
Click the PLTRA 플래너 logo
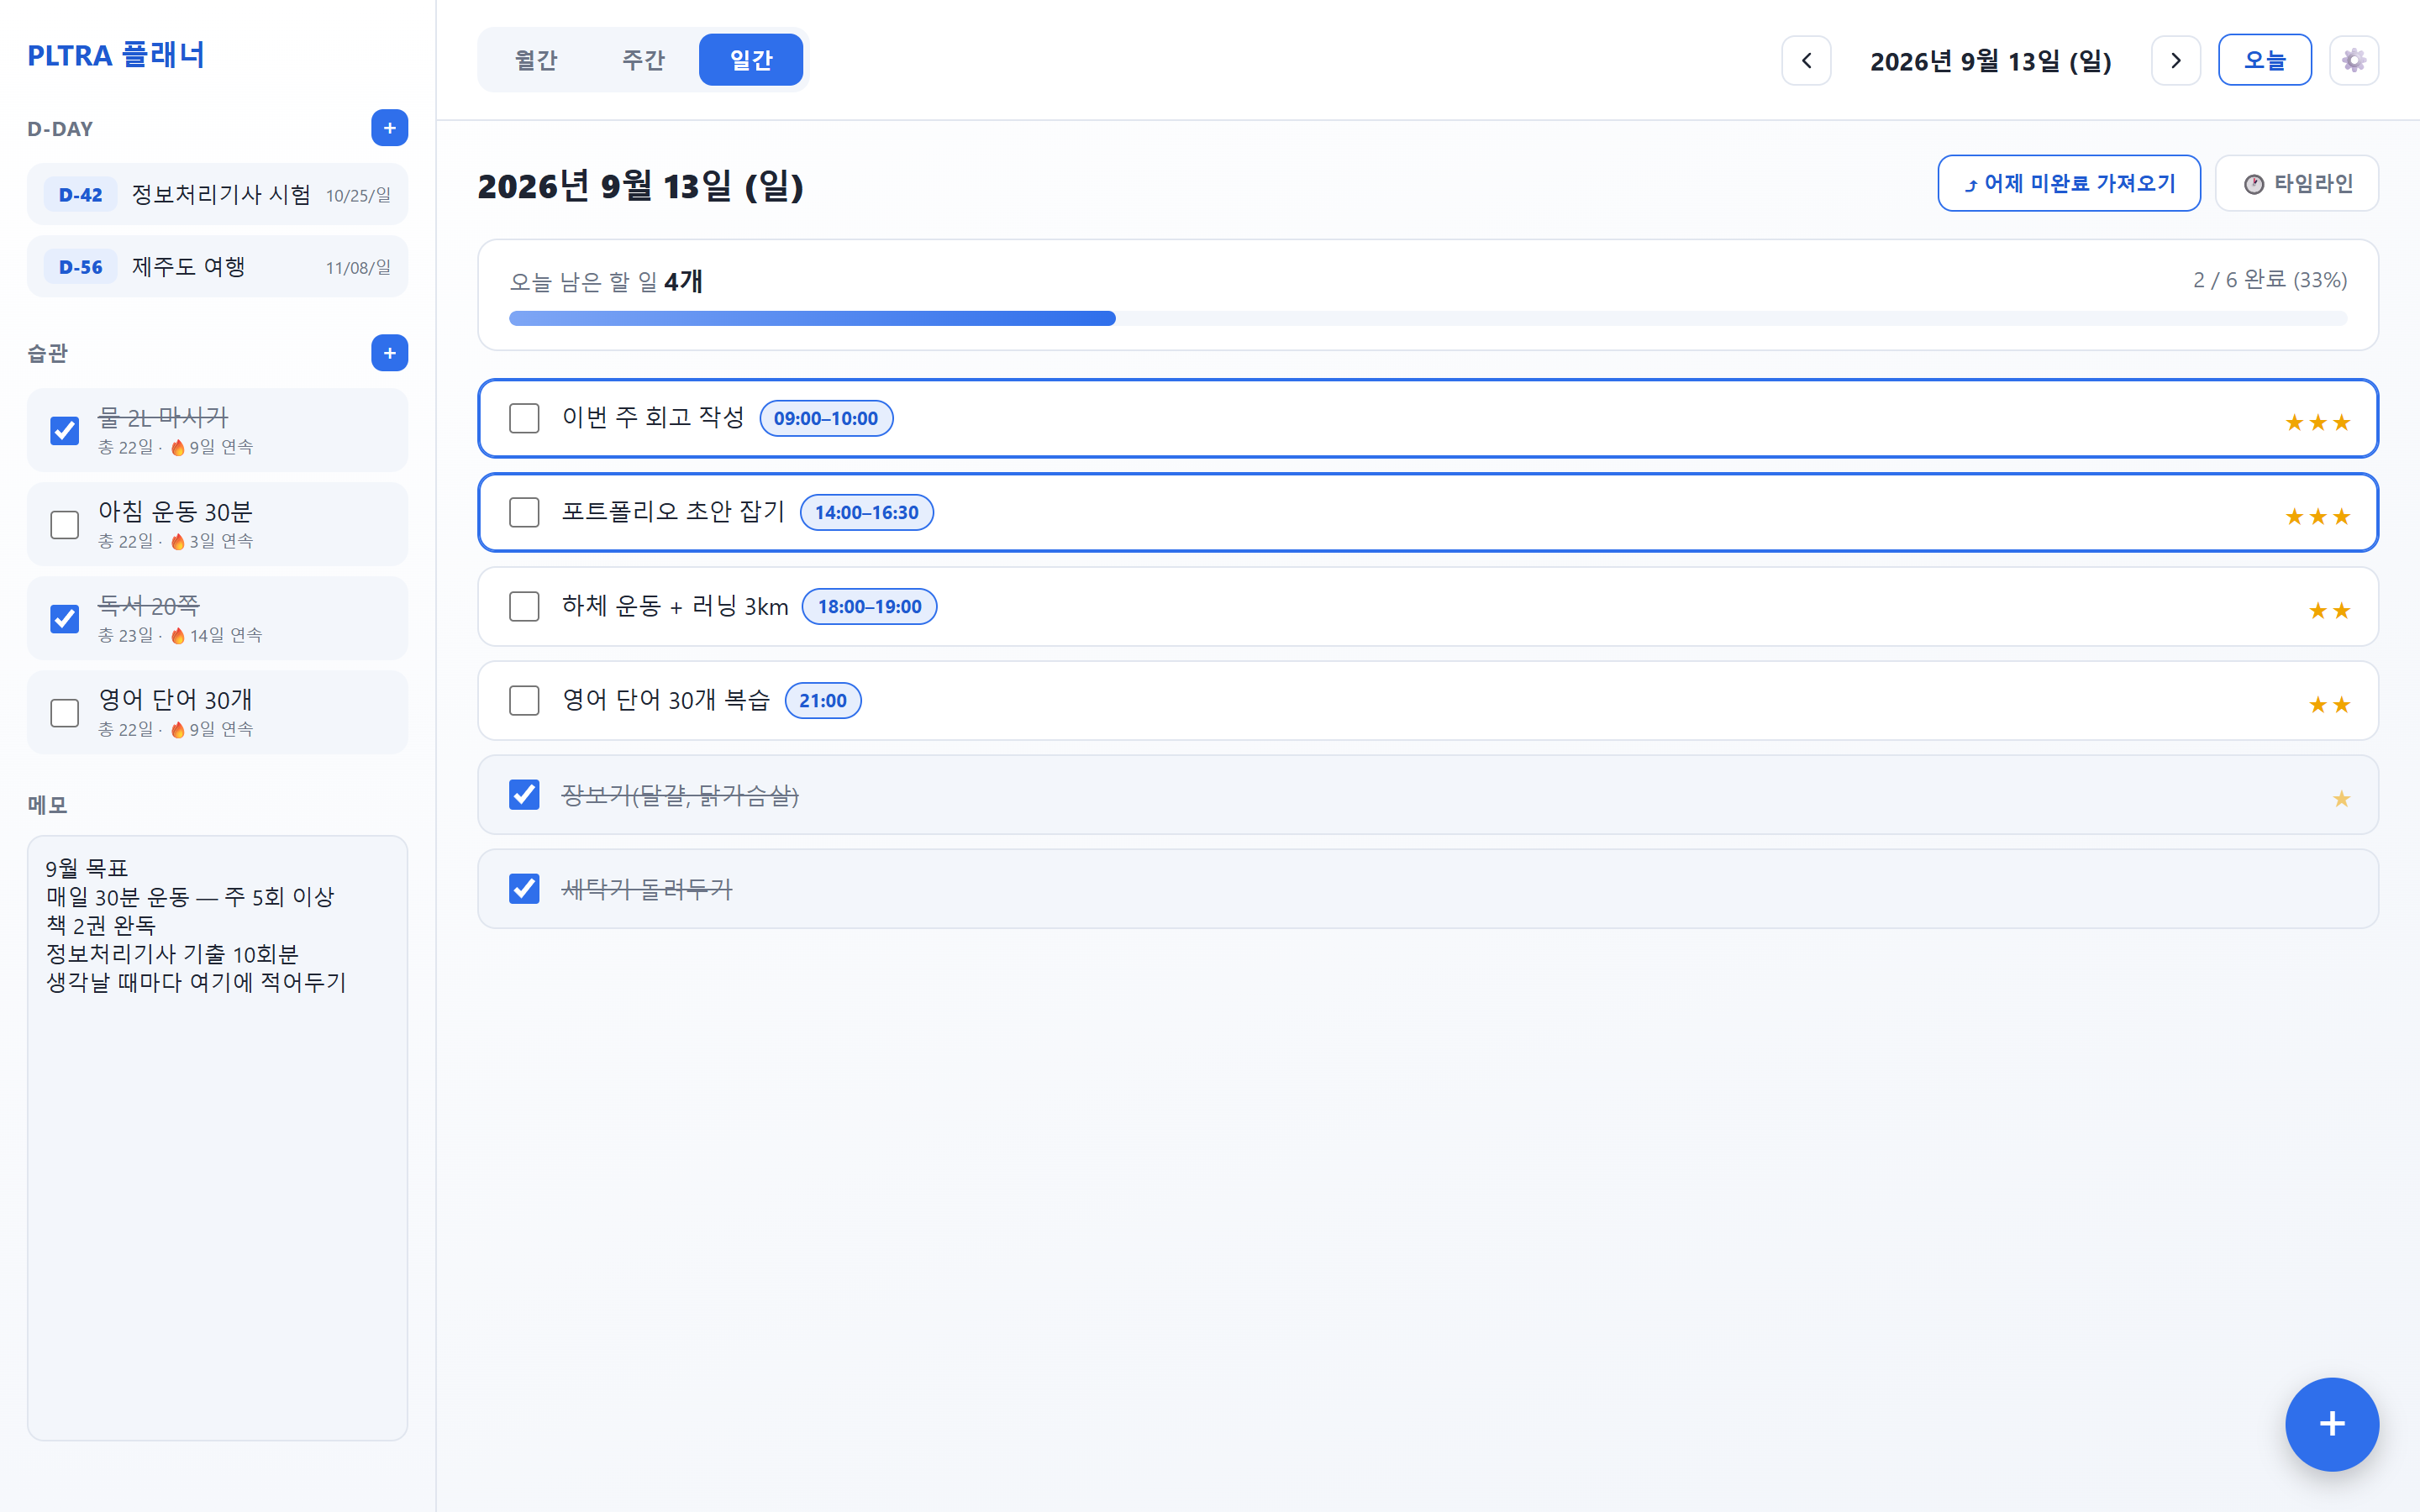(x=116, y=55)
